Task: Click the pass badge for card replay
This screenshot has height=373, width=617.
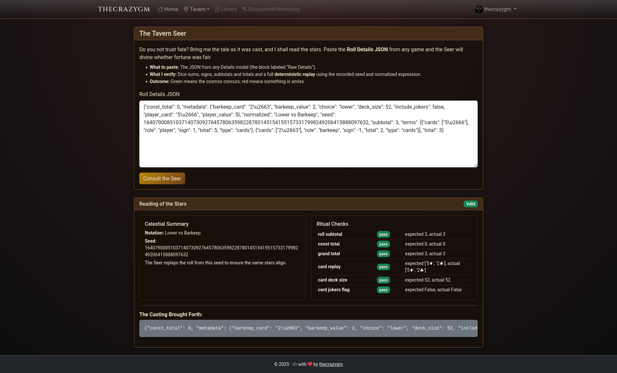Action: pyautogui.click(x=383, y=267)
